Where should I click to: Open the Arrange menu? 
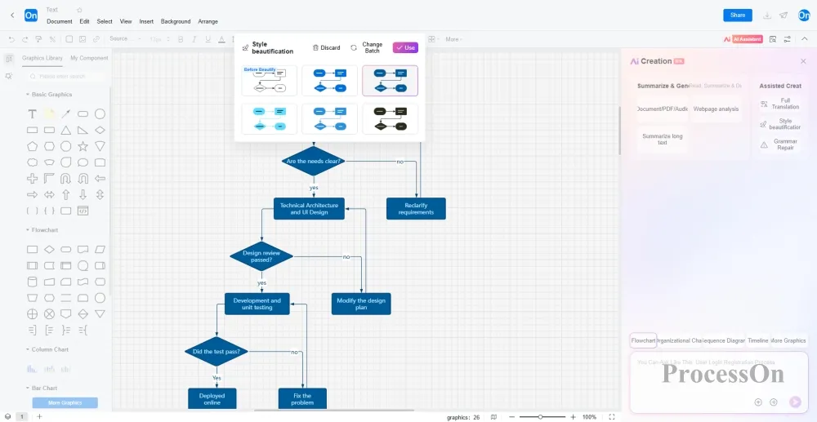[x=208, y=21]
